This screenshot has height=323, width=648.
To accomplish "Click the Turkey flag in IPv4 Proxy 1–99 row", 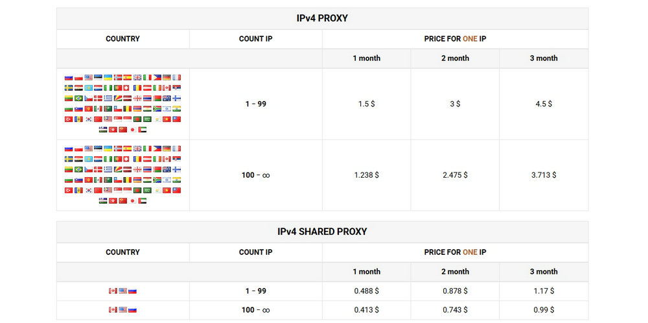I will (x=69, y=119).
